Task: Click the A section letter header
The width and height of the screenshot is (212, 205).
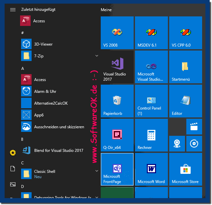Action: point(23,69)
